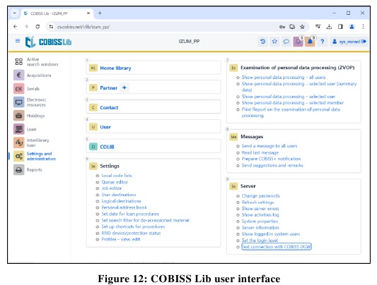The height and width of the screenshot is (285, 377).
Task: Click the COBISS Lib logo
Action: tap(48, 42)
